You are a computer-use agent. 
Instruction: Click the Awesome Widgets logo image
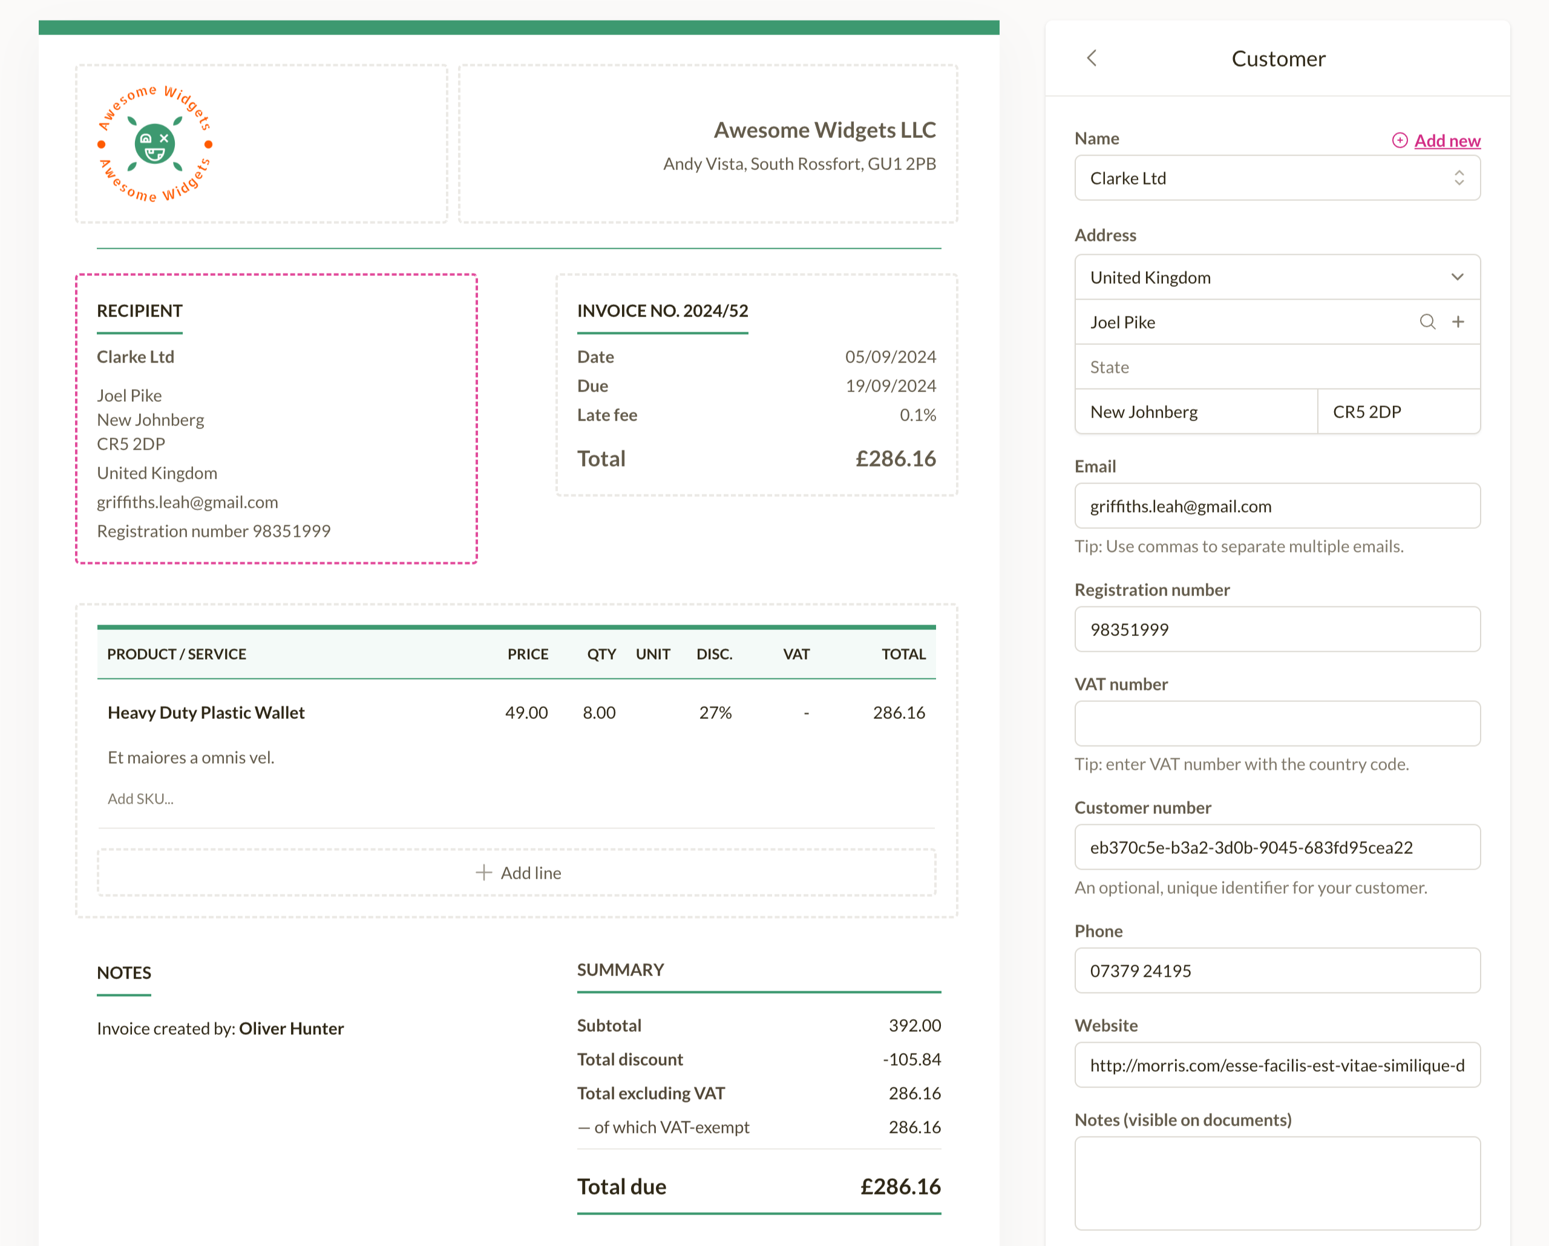154,143
